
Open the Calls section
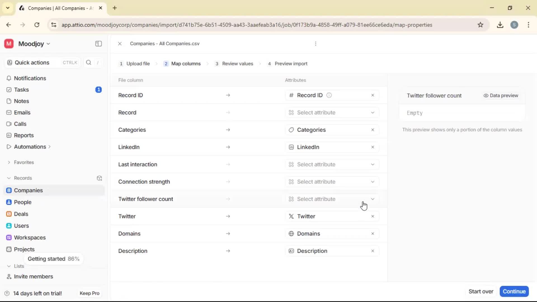pos(20,124)
